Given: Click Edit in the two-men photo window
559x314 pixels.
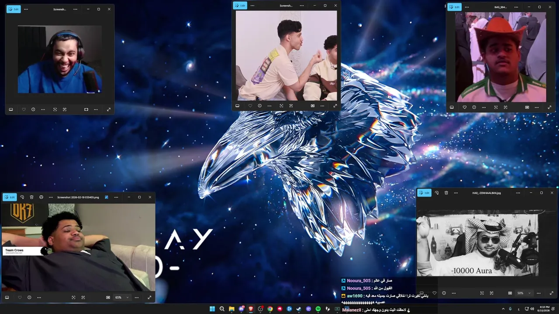Looking at the screenshot, I should coord(240,6).
